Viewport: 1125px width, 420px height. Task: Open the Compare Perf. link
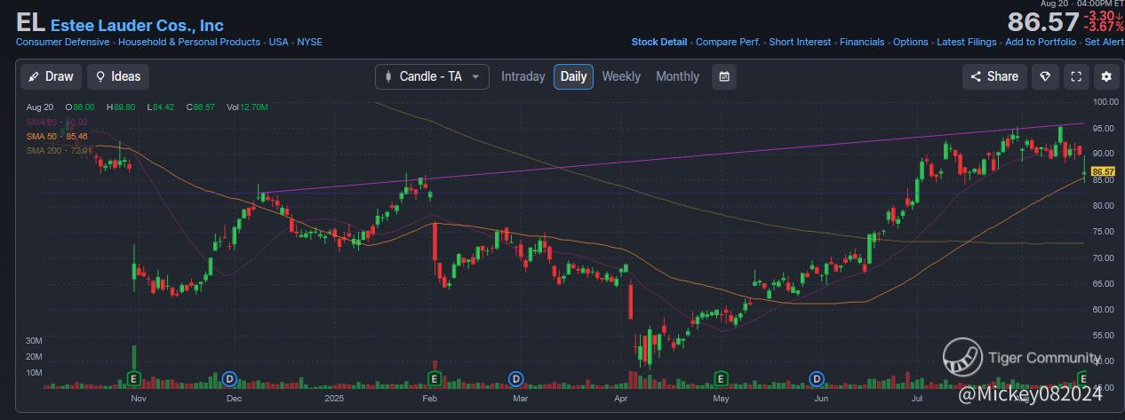coord(728,42)
